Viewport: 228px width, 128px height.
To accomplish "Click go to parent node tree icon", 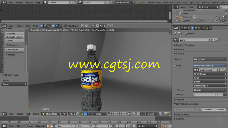I will click(x=87, y=26).
